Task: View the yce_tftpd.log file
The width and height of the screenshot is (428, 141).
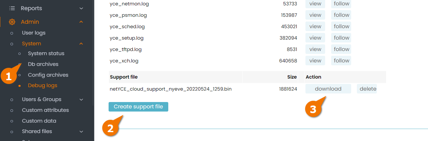Action: tap(315, 49)
